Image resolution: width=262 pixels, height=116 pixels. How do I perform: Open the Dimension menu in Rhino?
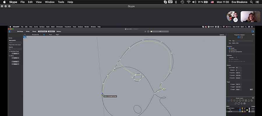59,27
